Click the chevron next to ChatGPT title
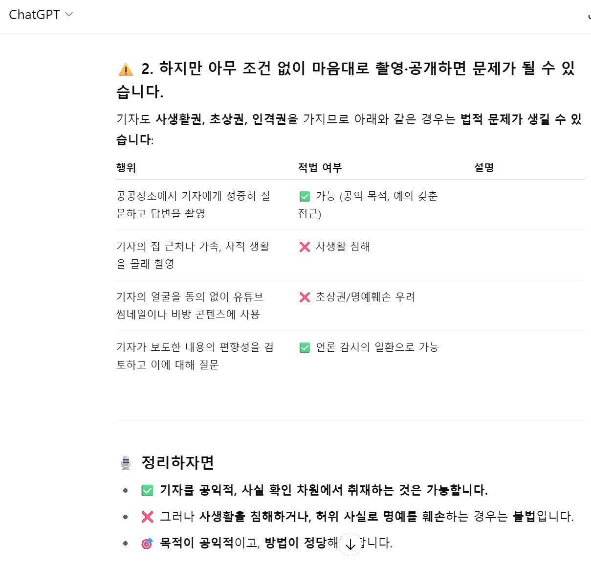Viewport: 591px width, 570px height. (x=69, y=15)
